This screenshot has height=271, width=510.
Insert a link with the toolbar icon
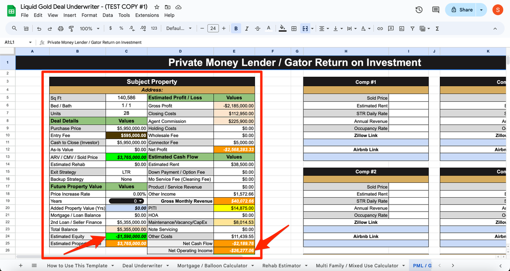coord(380,28)
